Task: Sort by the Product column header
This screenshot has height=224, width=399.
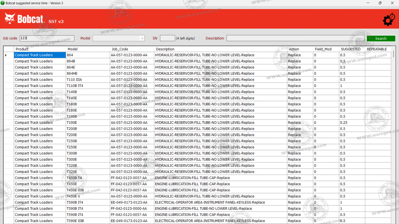Action: point(22,49)
